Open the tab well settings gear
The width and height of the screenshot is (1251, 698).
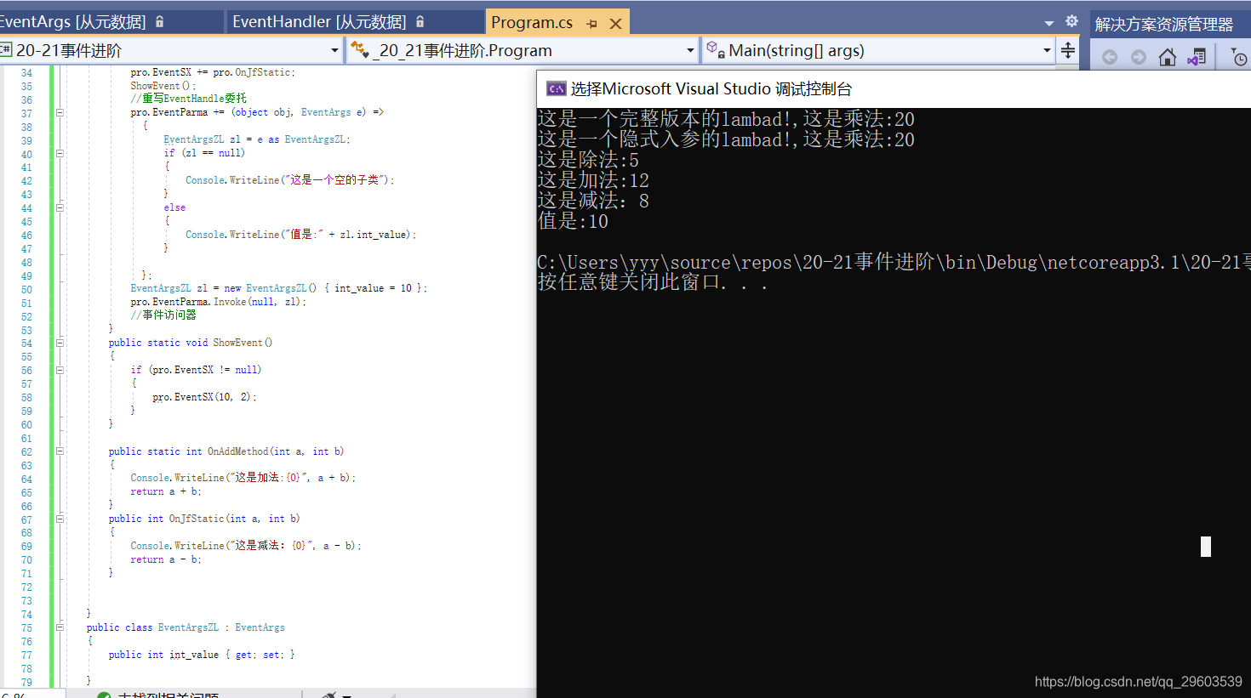click(1071, 21)
